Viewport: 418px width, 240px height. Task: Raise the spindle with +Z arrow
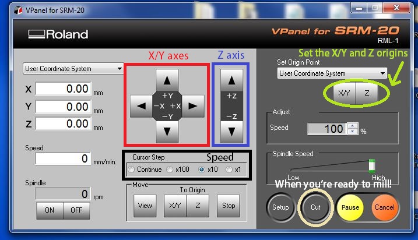[231, 80]
